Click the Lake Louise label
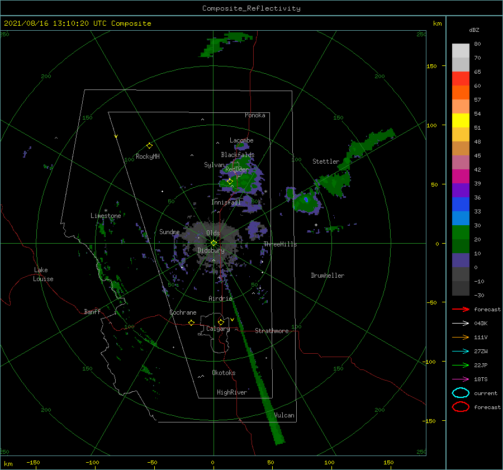 [43, 274]
